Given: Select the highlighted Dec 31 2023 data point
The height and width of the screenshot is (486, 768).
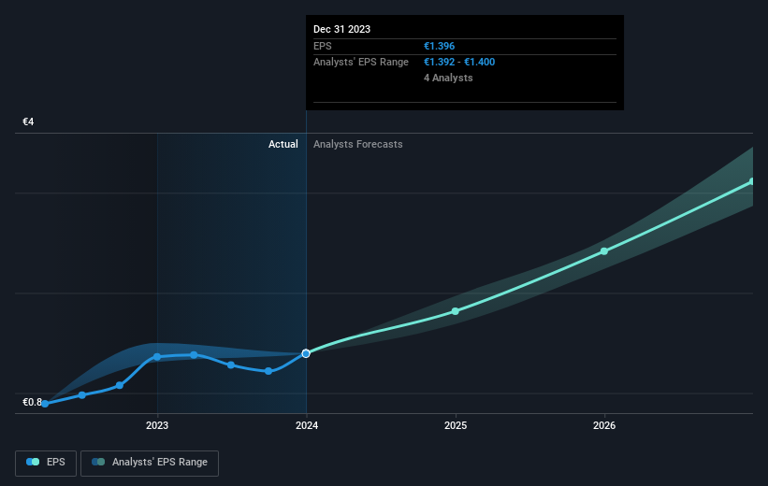Looking at the screenshot, I should pos(306,353).
